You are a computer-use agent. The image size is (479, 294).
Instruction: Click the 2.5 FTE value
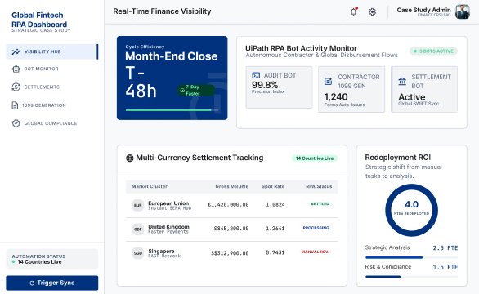[445, 248]
